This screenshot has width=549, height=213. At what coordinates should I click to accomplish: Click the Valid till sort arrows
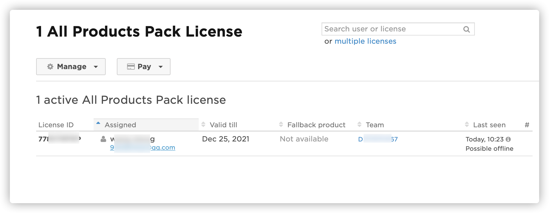tap(203, 125)
